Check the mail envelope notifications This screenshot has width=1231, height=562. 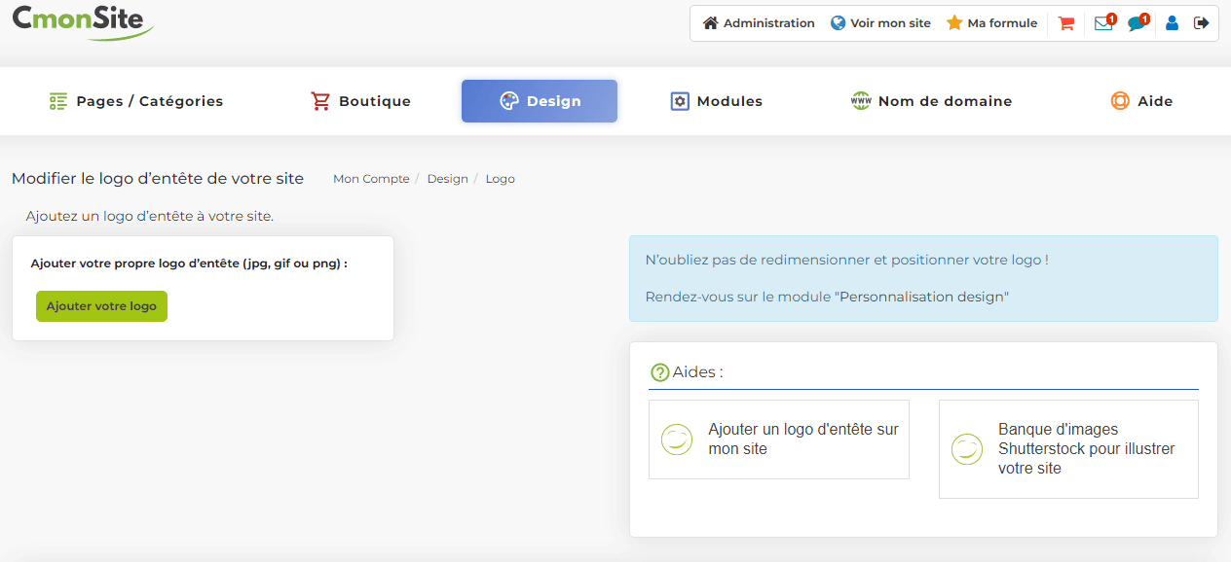coord(1104,23)
